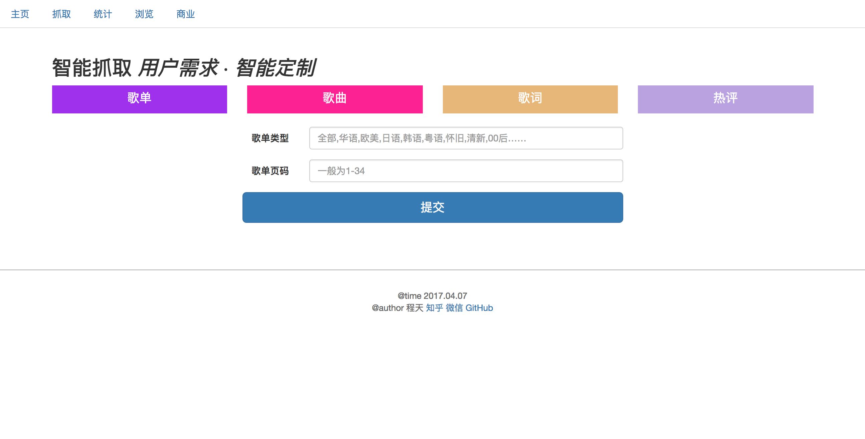Click the 歌单类型 field label
The image size is (865, 439).
point(270,138)
